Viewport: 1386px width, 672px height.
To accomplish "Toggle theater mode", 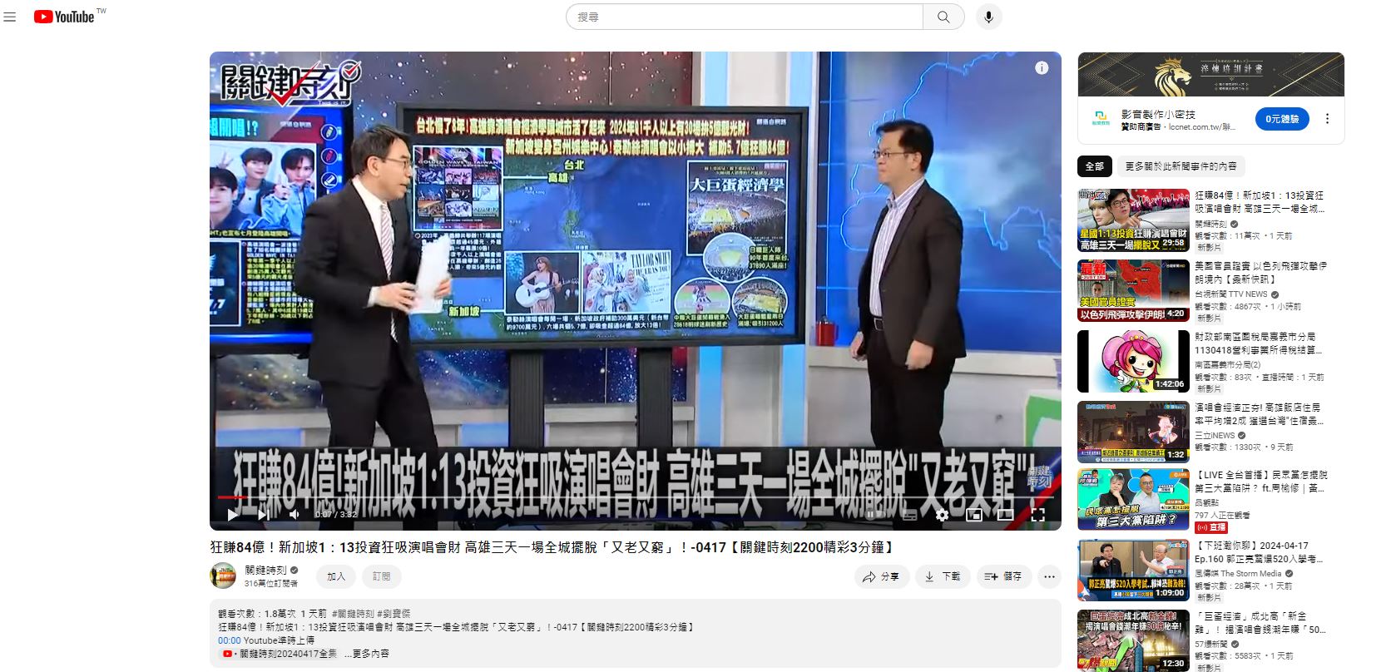I will (x=1005, y=515).
